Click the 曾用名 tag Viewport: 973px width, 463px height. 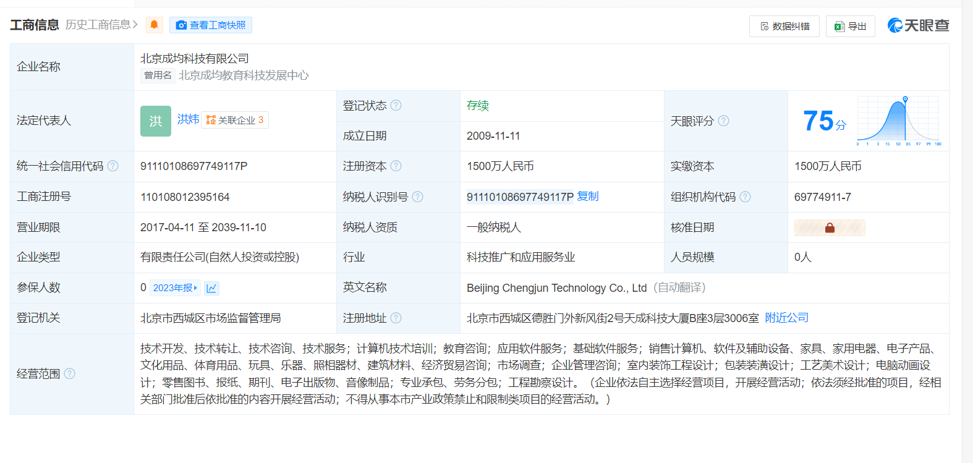click(158, 75)
